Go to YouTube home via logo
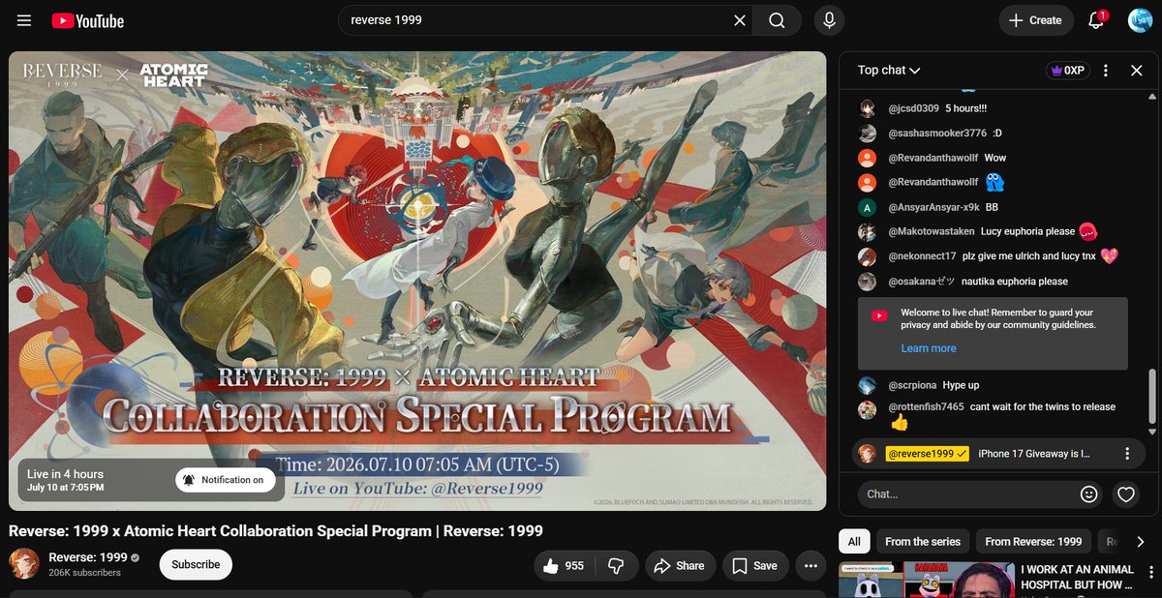Screen dimensions: 1162x598 coord(88,20)
